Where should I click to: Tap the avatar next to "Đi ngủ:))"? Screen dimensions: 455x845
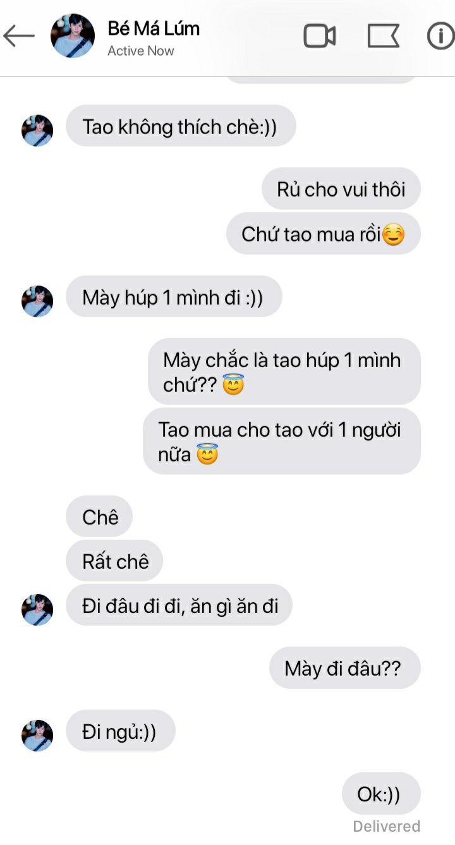coord(37,736)
